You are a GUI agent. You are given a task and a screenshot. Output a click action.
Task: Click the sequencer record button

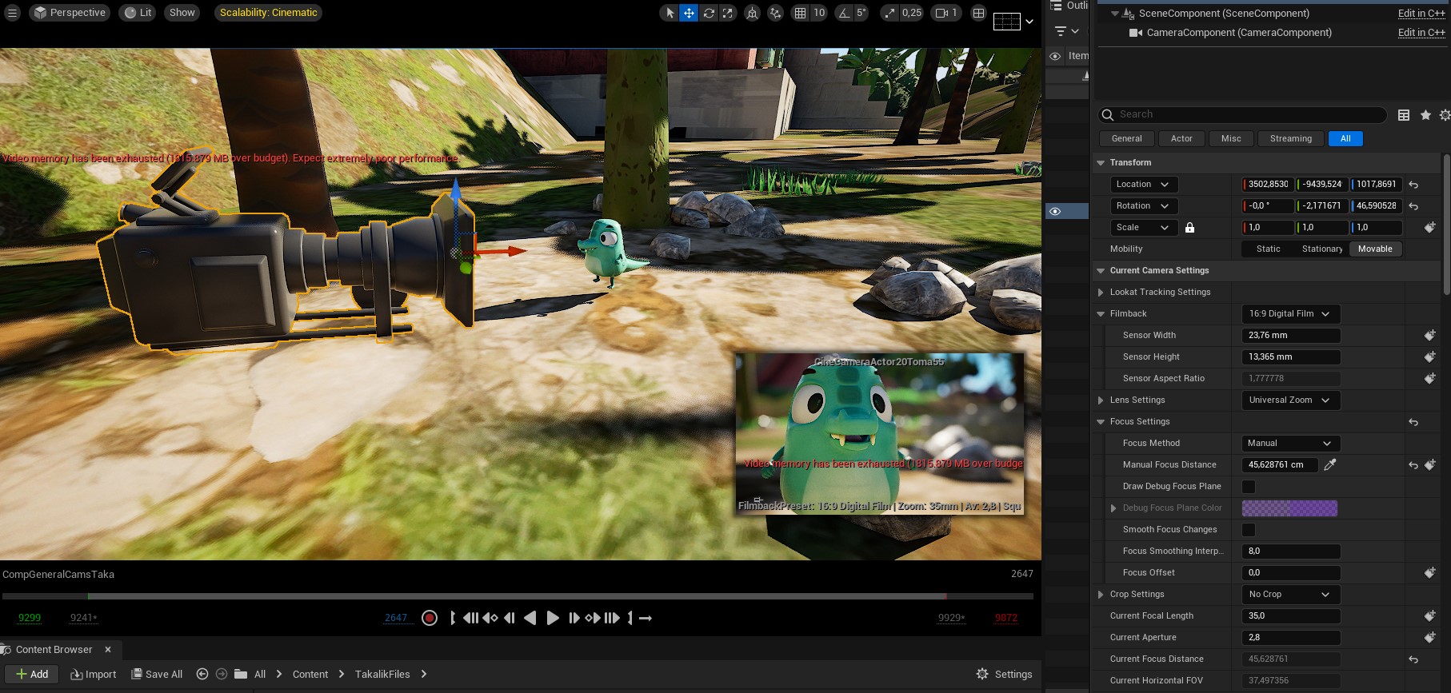pos(430,618)
